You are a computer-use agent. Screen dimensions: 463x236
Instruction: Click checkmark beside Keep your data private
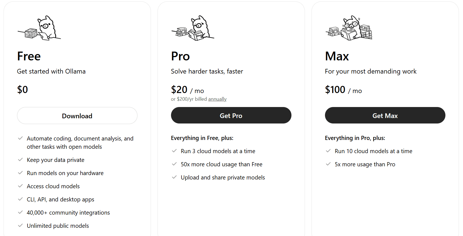[x=20, y=160]
